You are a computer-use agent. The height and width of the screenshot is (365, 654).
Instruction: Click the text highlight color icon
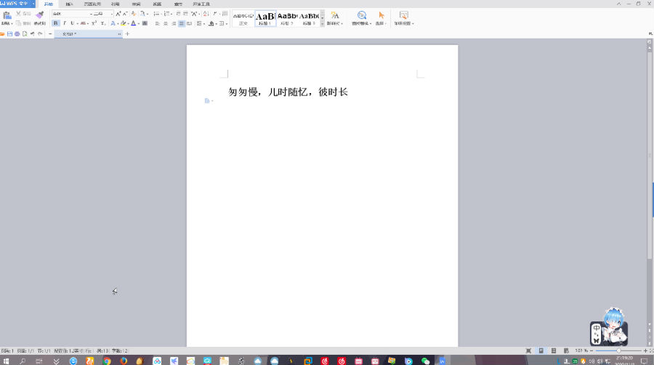(x=124, y=23)
